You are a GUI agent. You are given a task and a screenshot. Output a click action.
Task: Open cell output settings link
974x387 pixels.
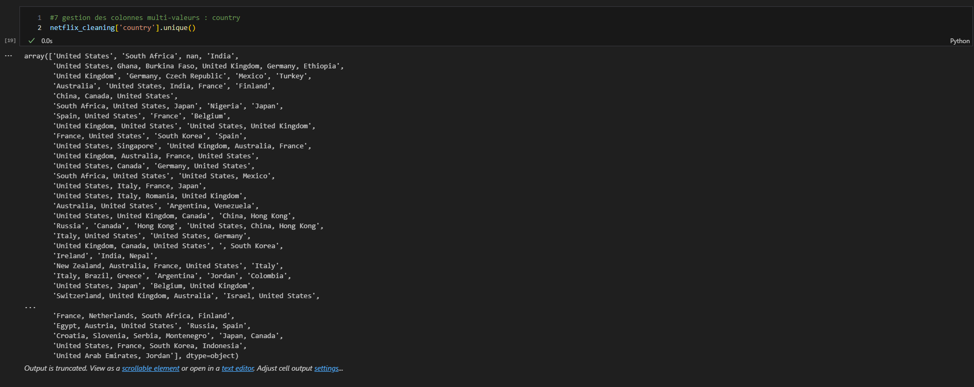pyautogui.click(x=326, y=369)
